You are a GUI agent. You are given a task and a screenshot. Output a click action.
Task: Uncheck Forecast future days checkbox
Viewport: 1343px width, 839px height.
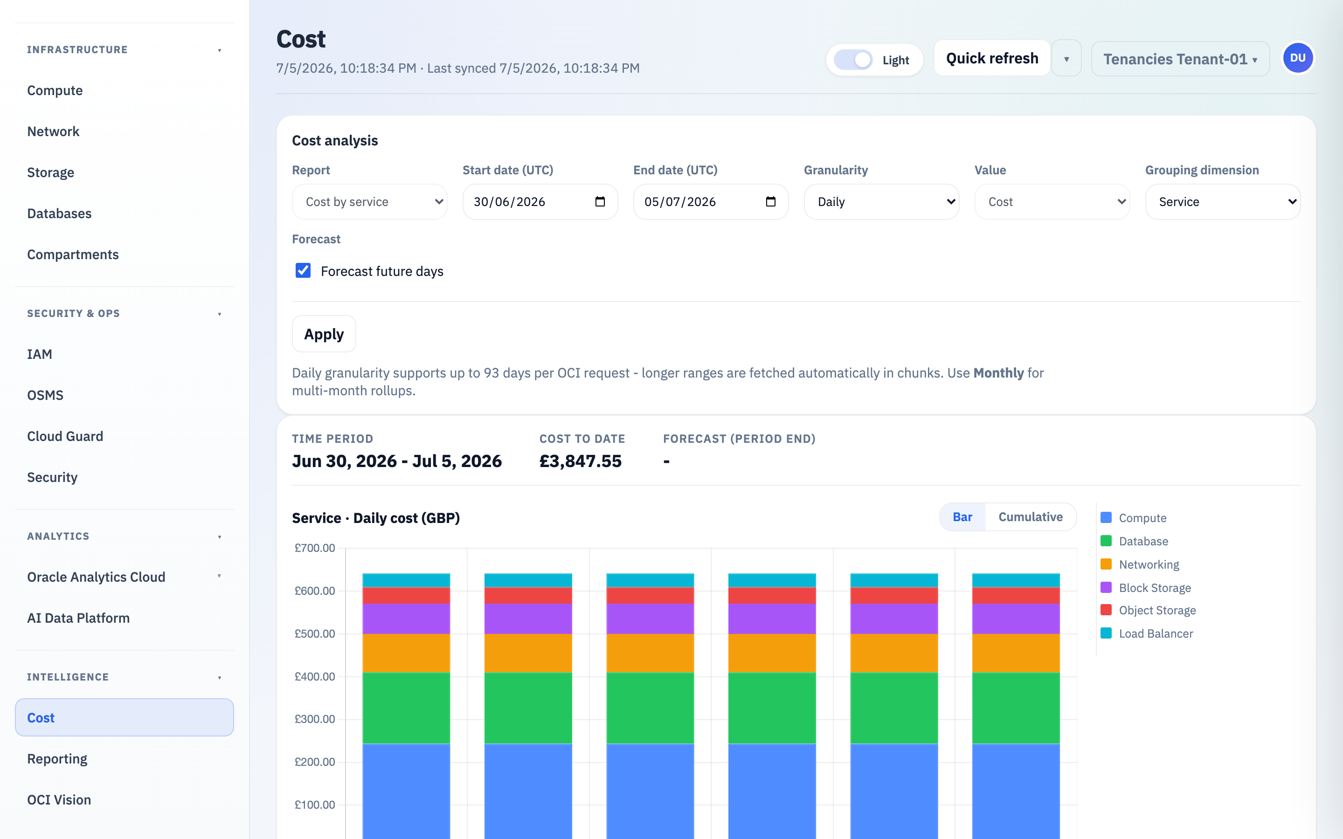(x=303, y=271)
